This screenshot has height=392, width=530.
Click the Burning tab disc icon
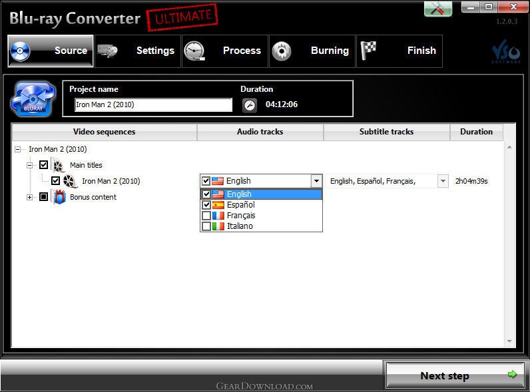coord(282,51)
